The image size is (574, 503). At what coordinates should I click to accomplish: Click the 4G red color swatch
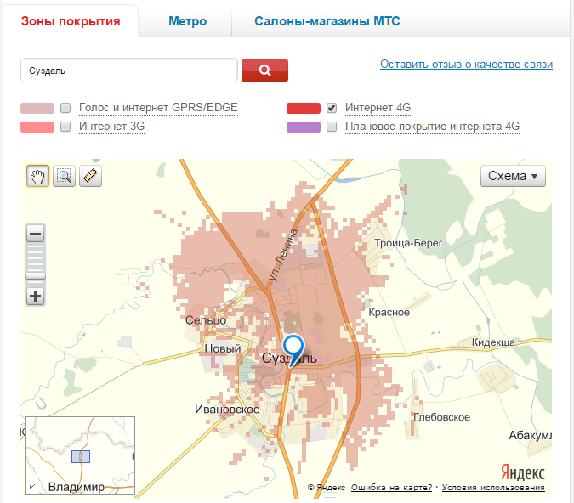[304, 108]
